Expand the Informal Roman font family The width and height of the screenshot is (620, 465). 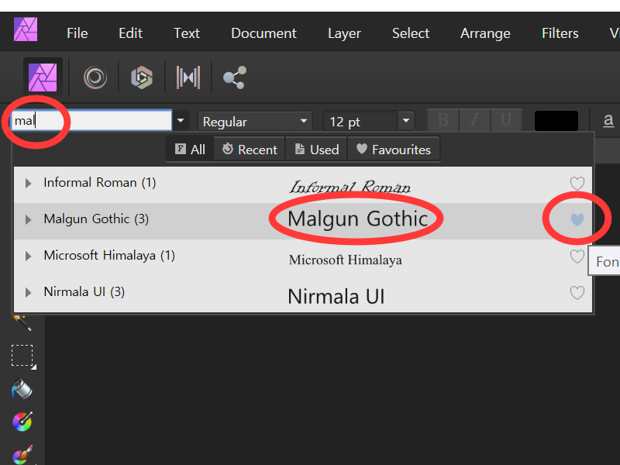pyautogui.click(x=28, y=183)
